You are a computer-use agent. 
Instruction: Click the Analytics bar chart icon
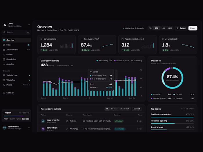(4, 64)
